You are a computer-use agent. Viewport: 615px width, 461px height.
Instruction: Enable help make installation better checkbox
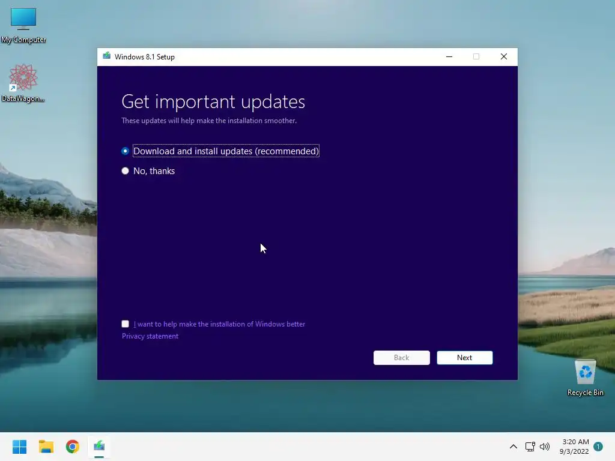coord(125,324)
